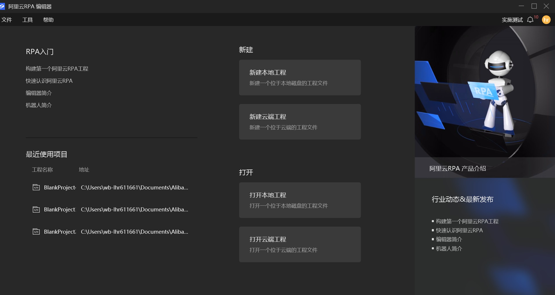Click the 打开云端工程 card
This screenshot has height=295, width=555.
(x=300, y=244)
